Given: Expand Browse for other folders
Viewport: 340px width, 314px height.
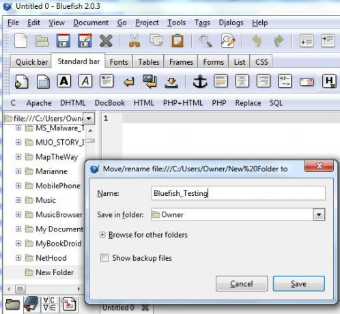Looking at the screenshot, I should 102,235.
